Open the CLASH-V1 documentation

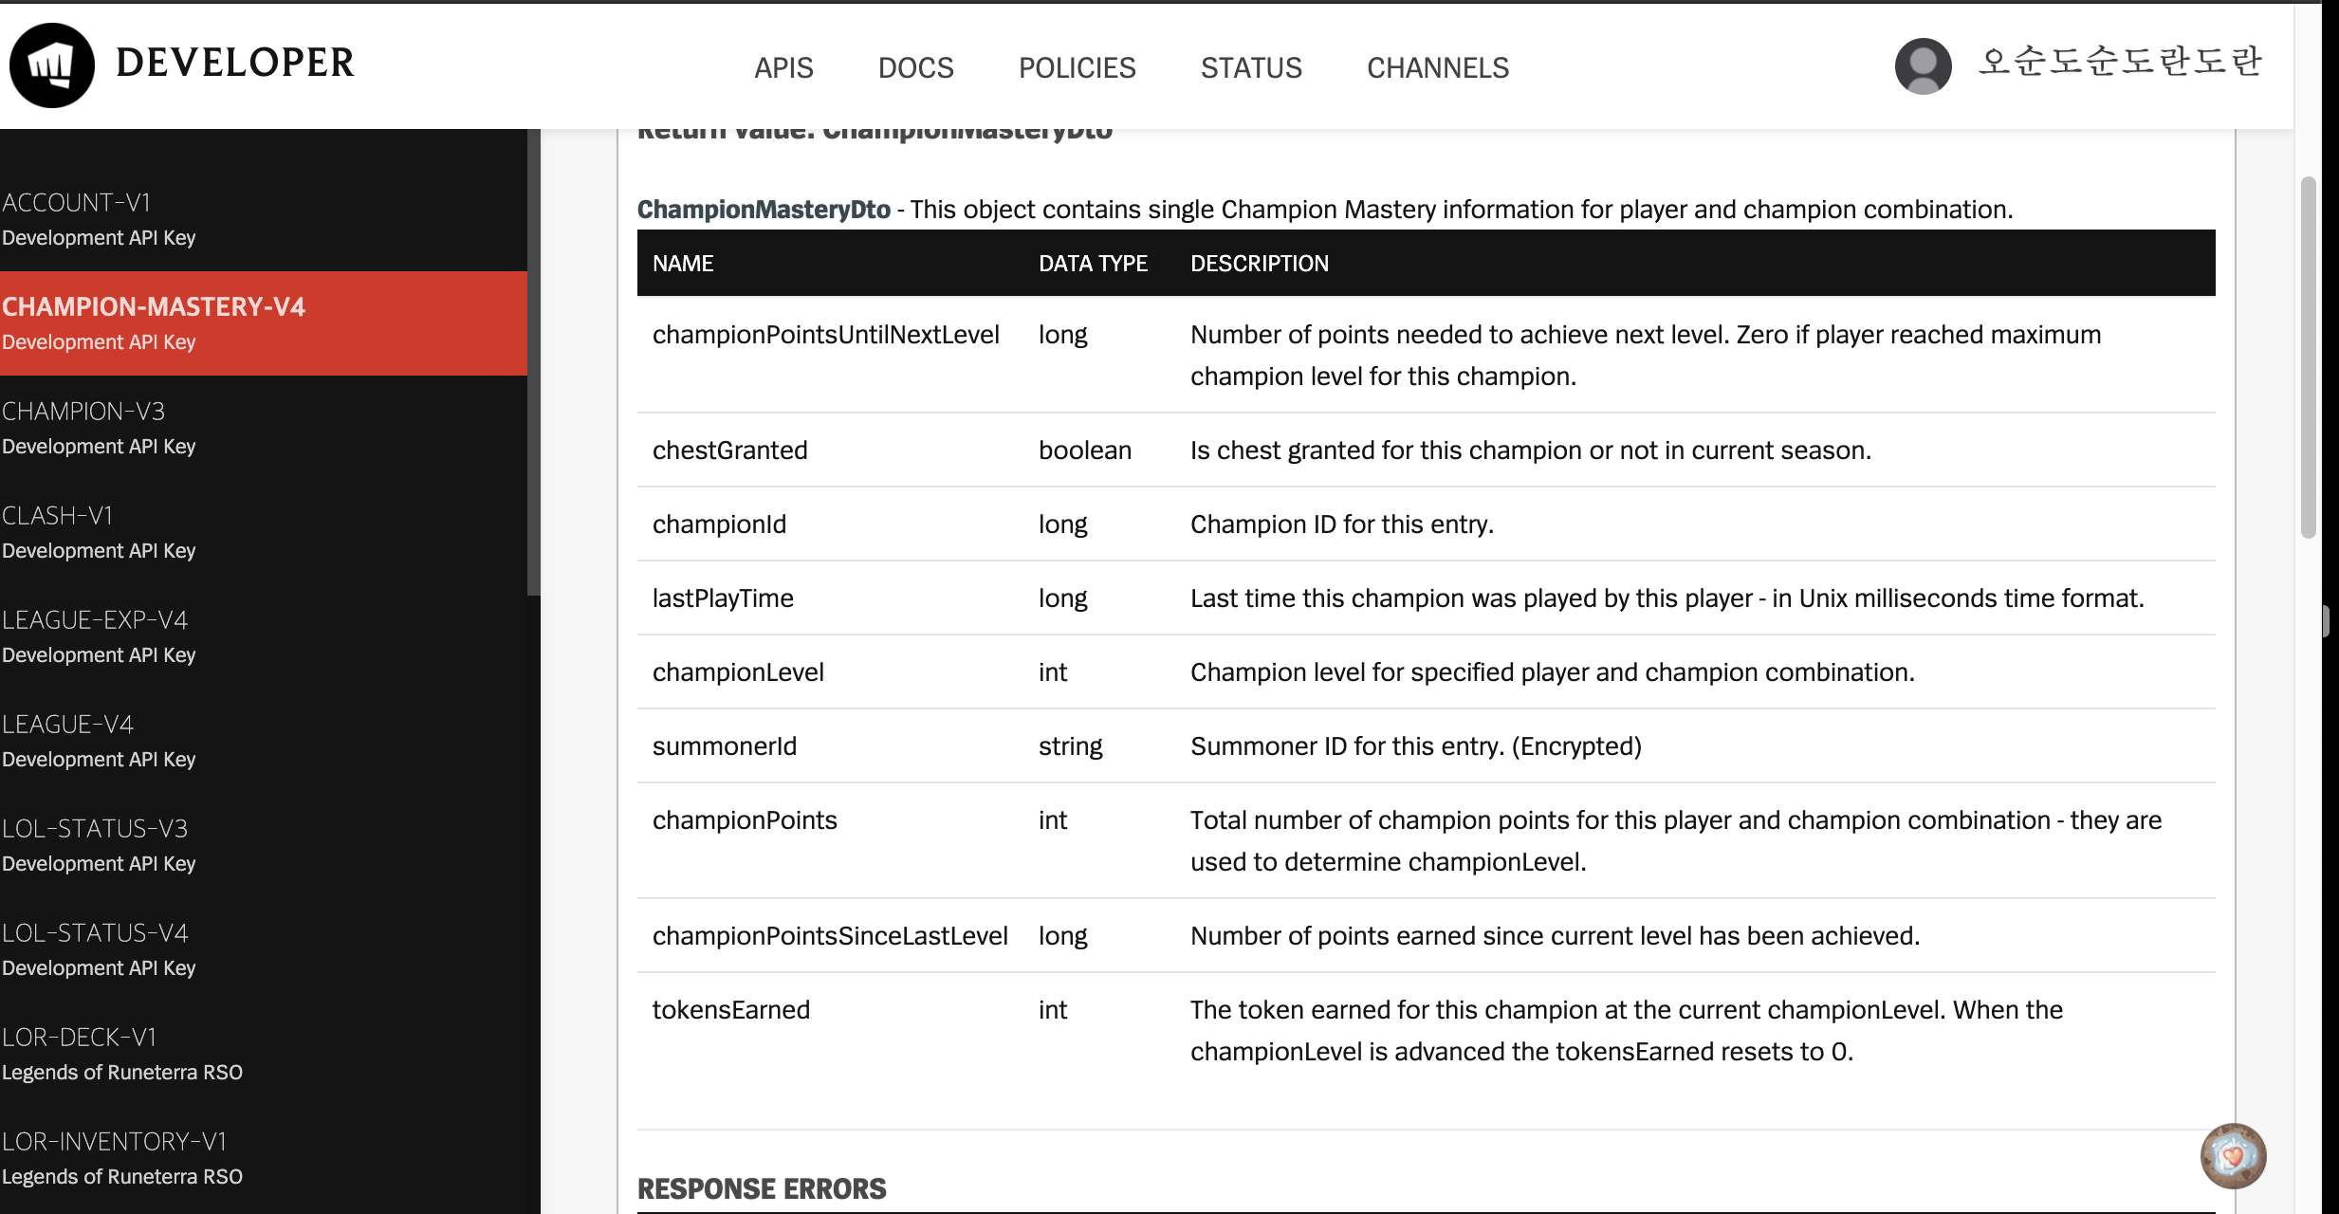(57, 515)
